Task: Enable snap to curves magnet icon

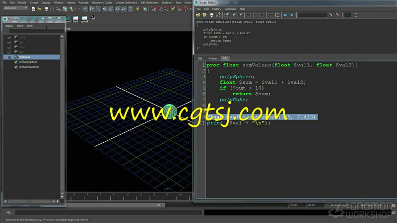Action: (x=160, y=9)
